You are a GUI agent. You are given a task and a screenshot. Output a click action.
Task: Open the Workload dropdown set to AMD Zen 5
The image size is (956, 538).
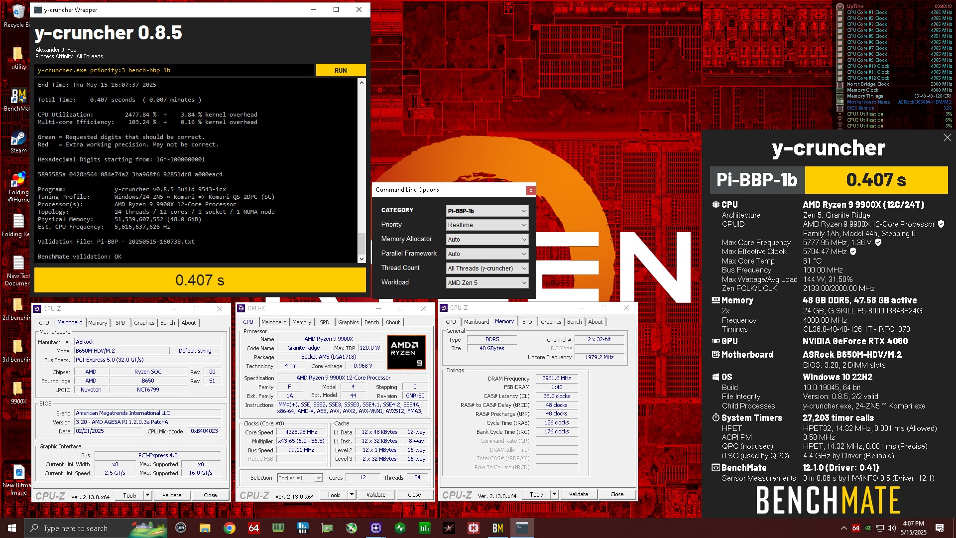[x=487, y=283]
